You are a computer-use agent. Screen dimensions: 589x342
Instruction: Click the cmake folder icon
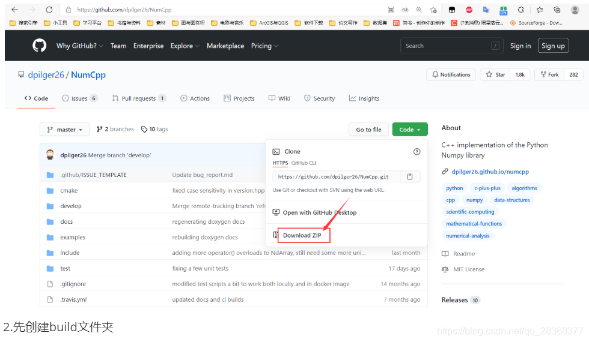click(50, 191)
